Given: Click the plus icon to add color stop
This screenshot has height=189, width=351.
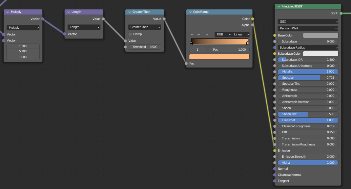Looking at the screenshot, I should 192,34.
